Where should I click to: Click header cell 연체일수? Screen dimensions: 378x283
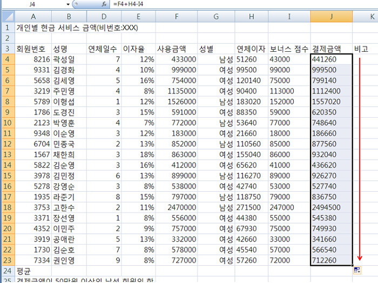[104, 49]
